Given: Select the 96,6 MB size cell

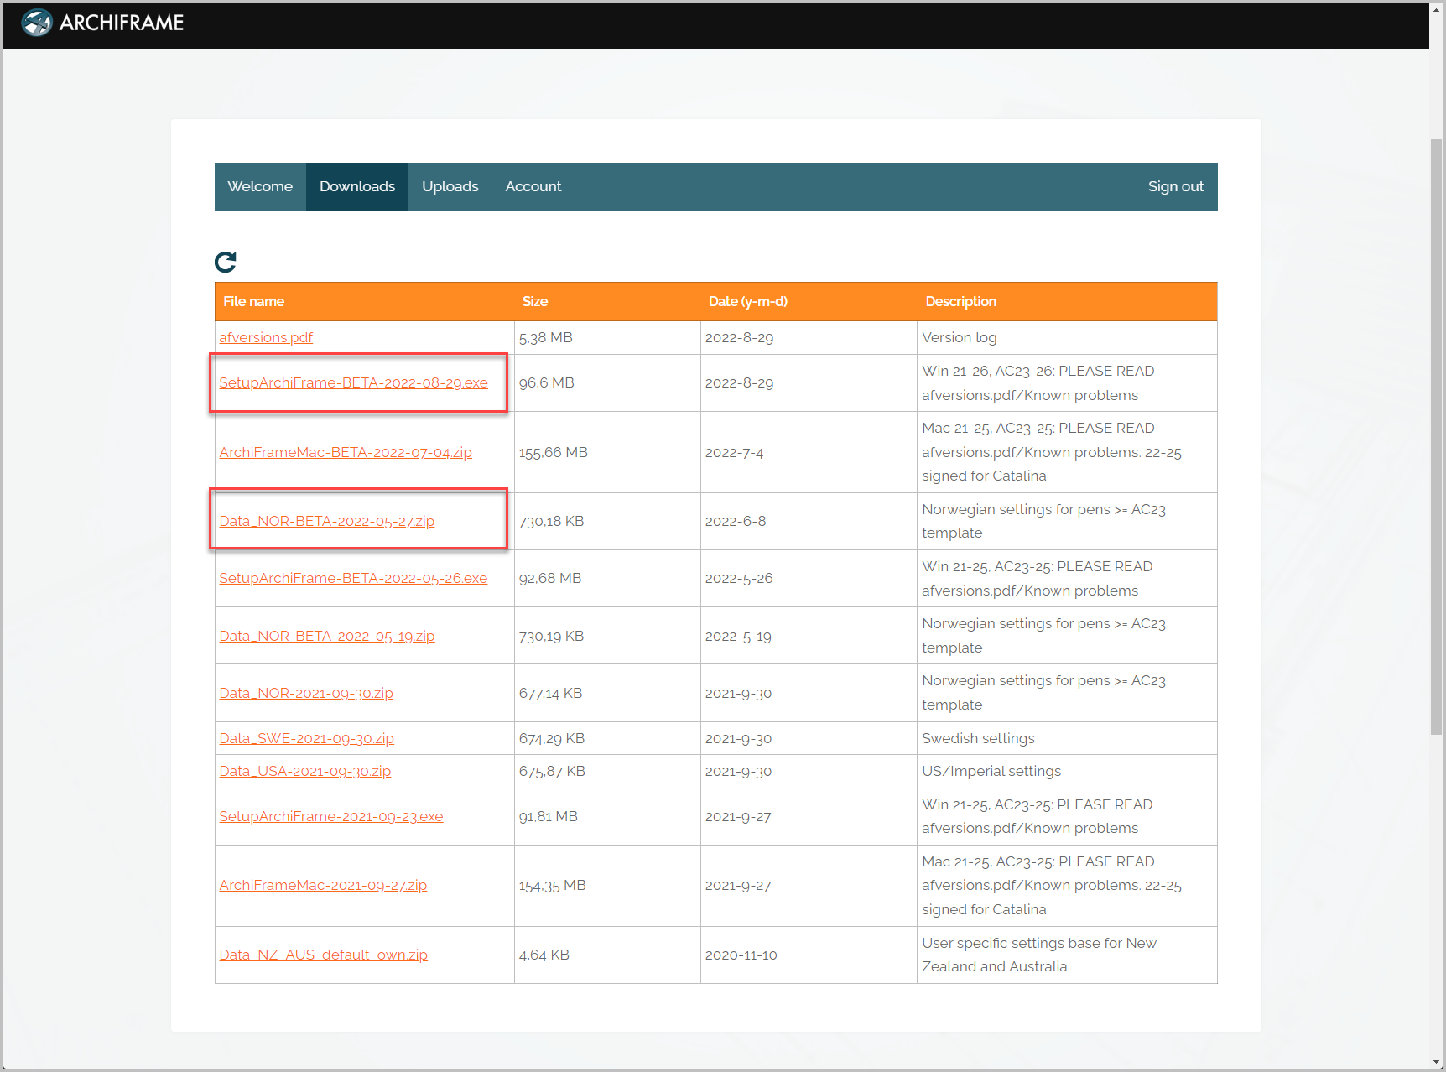Looking at the screenshot, I should pos(607,382).
